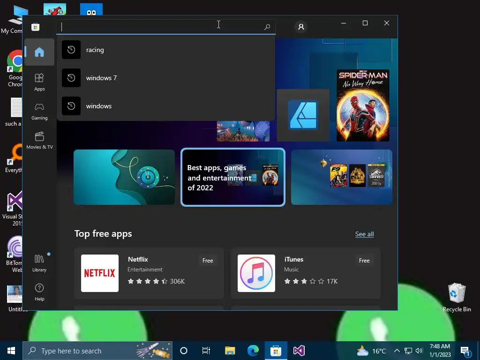Open the volume speaker tray icon
This screenshot has width=480, height=360.
tap(419, 351)
